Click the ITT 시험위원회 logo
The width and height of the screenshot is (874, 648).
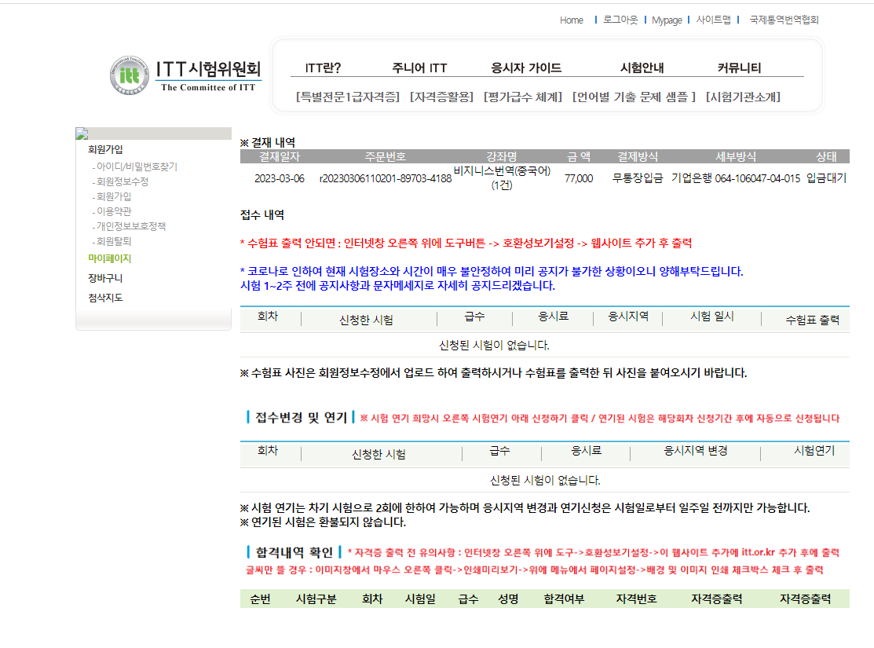(185, 75)
